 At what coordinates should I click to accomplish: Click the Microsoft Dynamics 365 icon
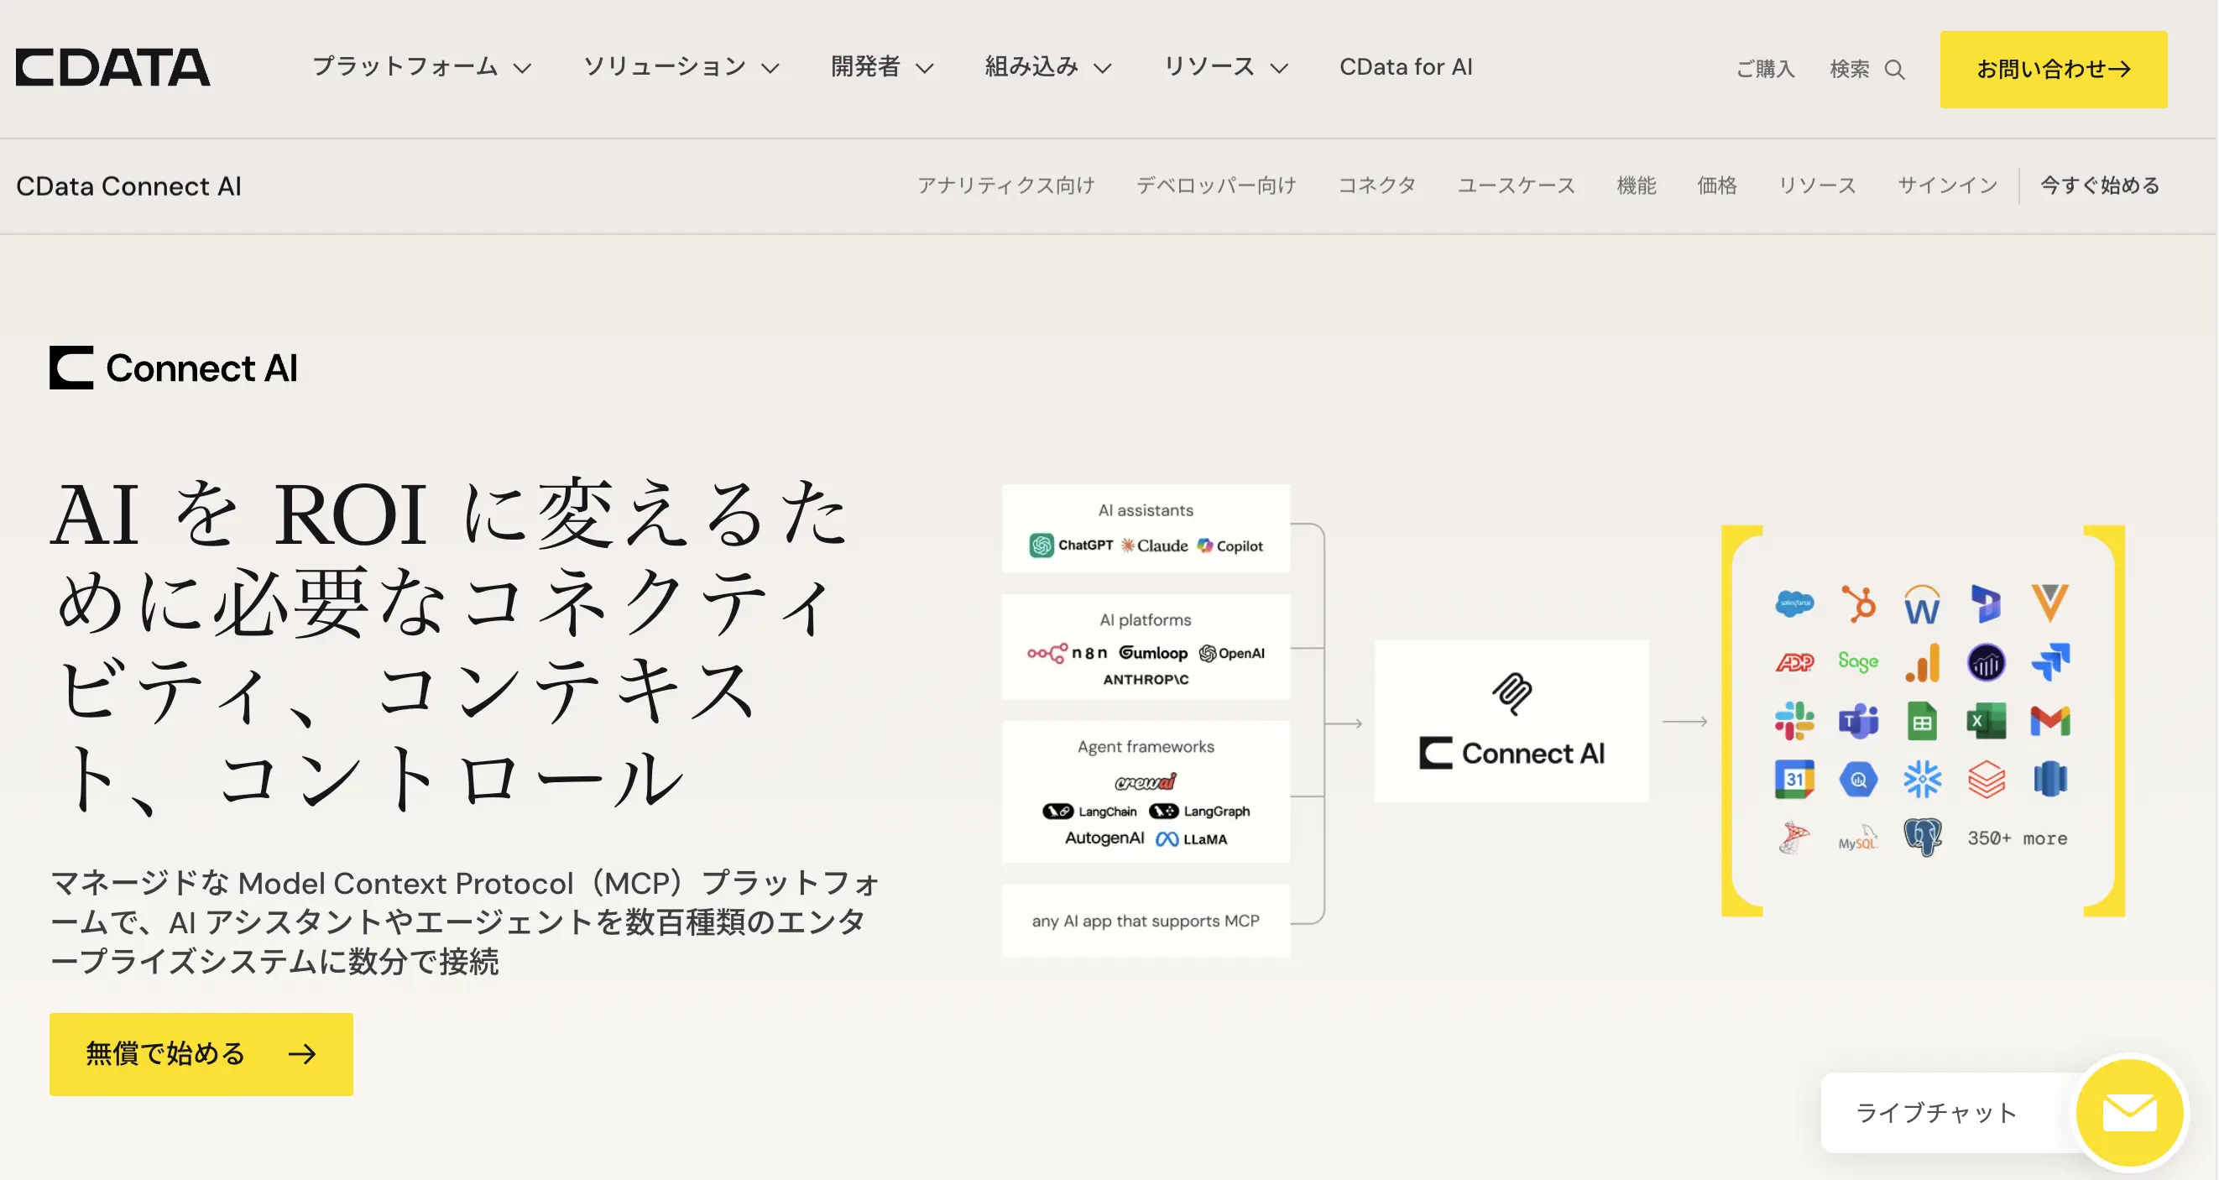tap(1986, 603)
